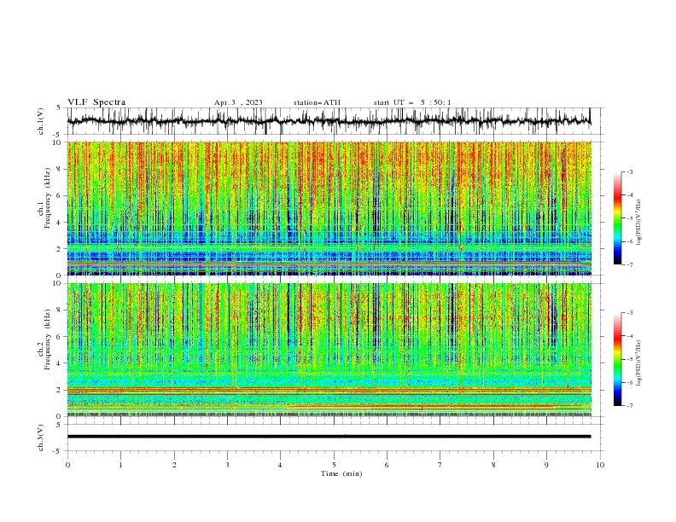Click the date text "Apr. 3, 2023"
676x522 pixels.
pos(238,102)
